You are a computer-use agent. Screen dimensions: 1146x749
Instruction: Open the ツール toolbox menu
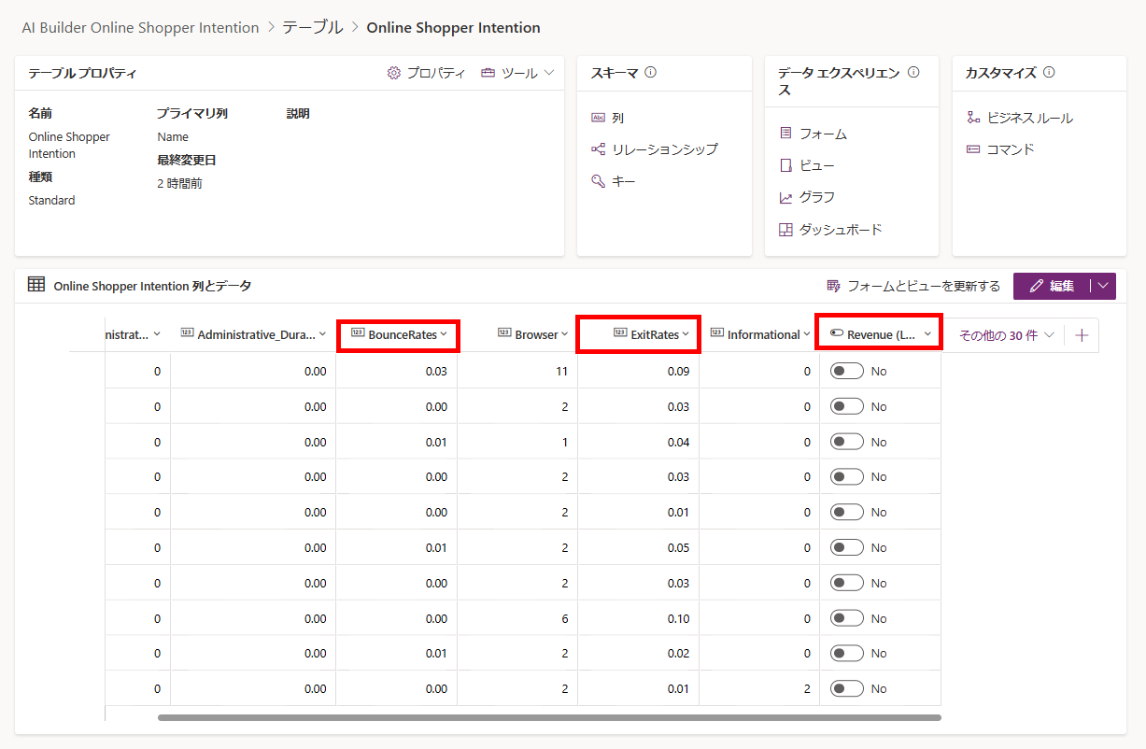tap(517, 73)
